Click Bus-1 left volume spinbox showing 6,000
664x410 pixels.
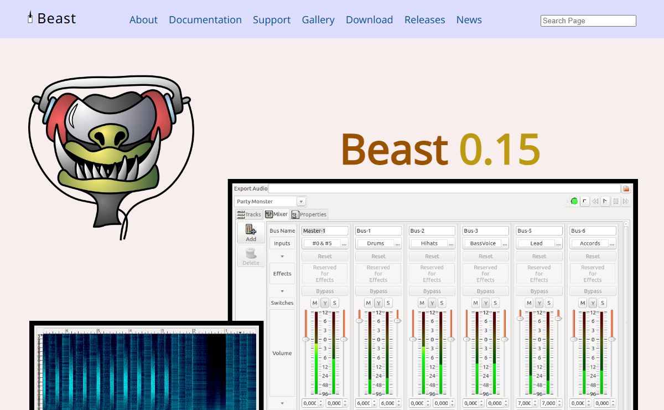point(366,403)
